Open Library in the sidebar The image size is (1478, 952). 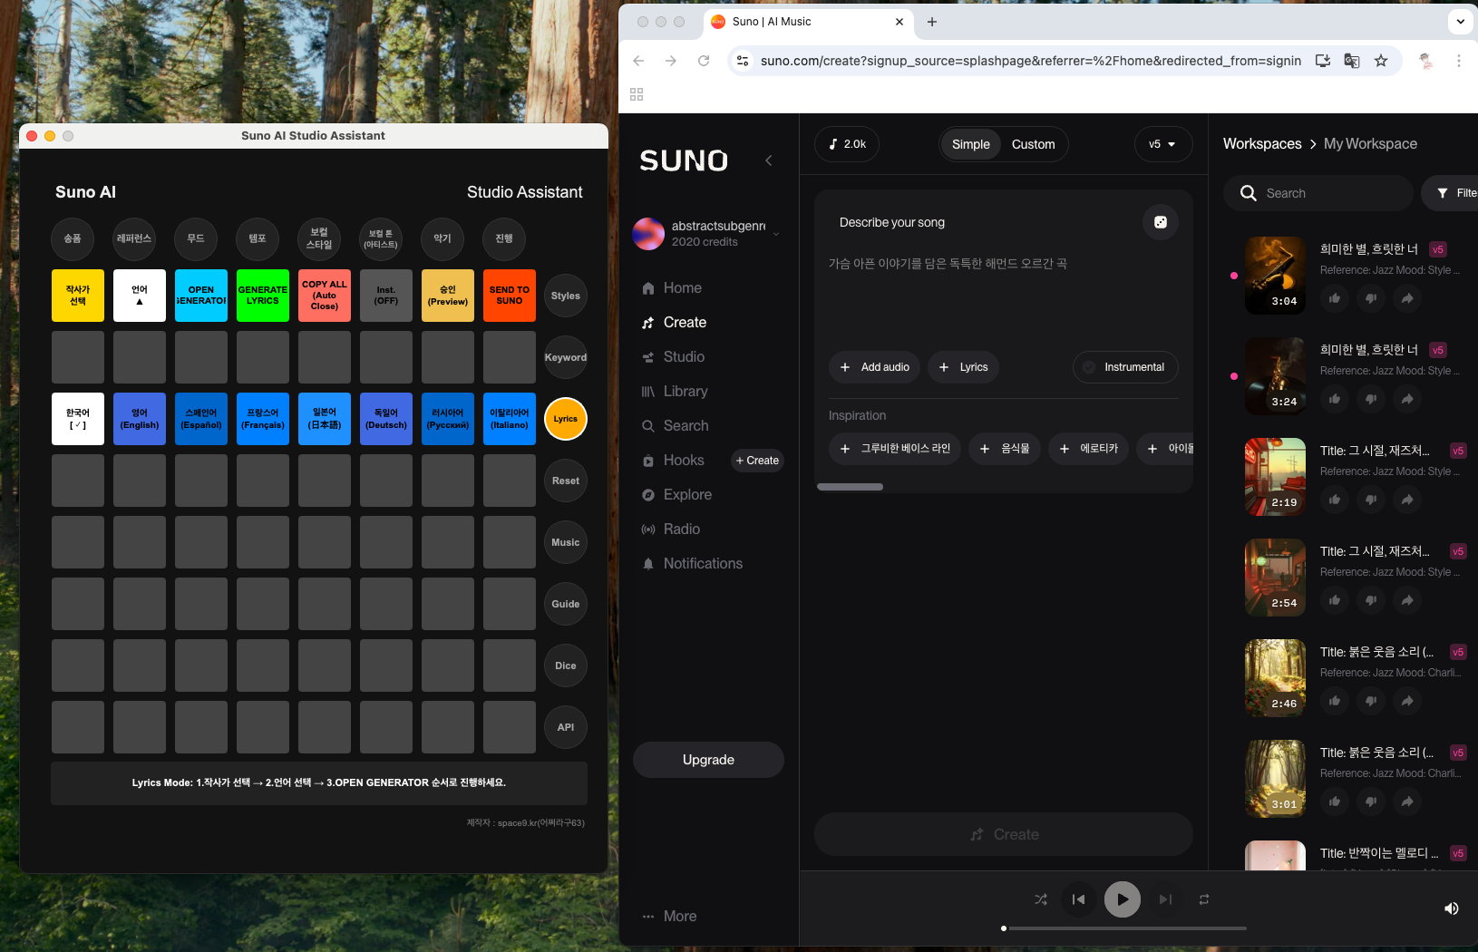[x=685, y=392]
